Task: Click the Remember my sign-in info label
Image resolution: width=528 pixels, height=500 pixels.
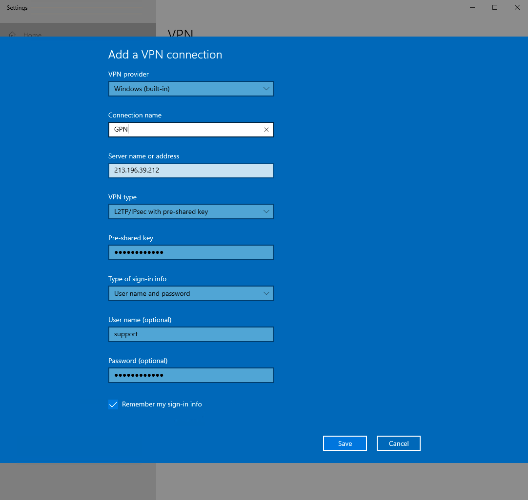Action: [162, 404]
